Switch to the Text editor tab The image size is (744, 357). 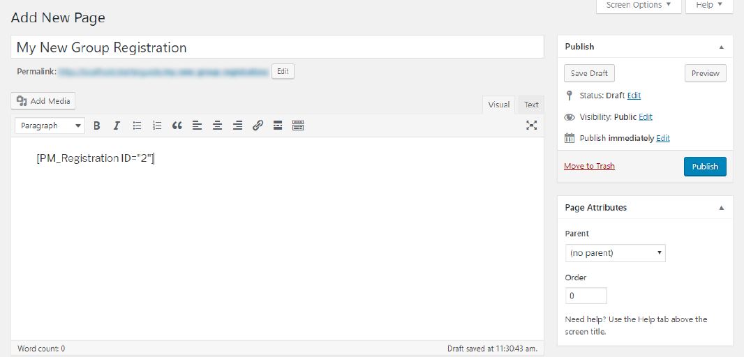coord(531,105)
